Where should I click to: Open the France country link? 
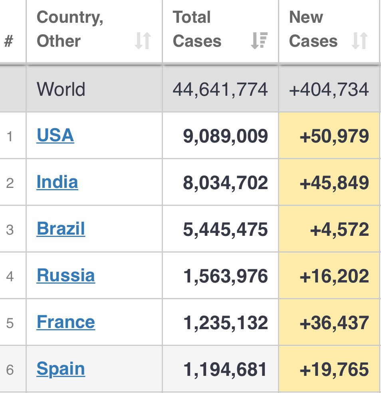[66, 322]
